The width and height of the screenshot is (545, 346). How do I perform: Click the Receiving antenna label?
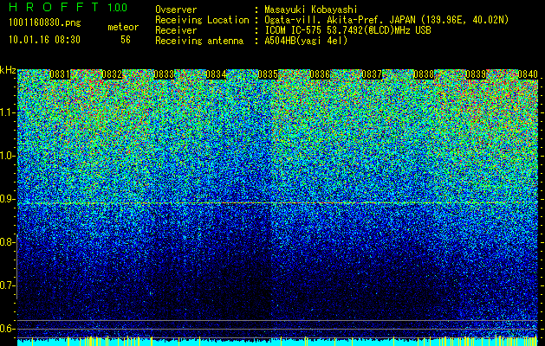point(199,41)
